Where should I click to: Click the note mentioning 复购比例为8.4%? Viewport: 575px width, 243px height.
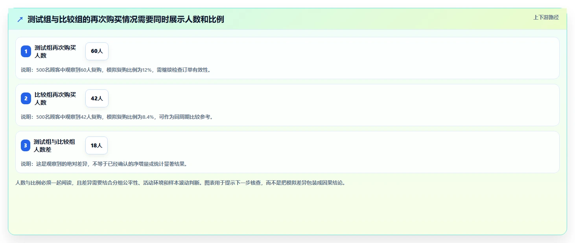coord(117,117)
